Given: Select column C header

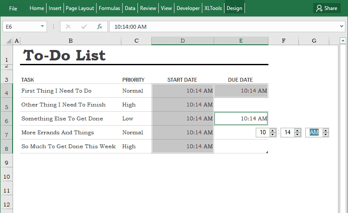Looking at the screenshot, I should pos(136,41).
